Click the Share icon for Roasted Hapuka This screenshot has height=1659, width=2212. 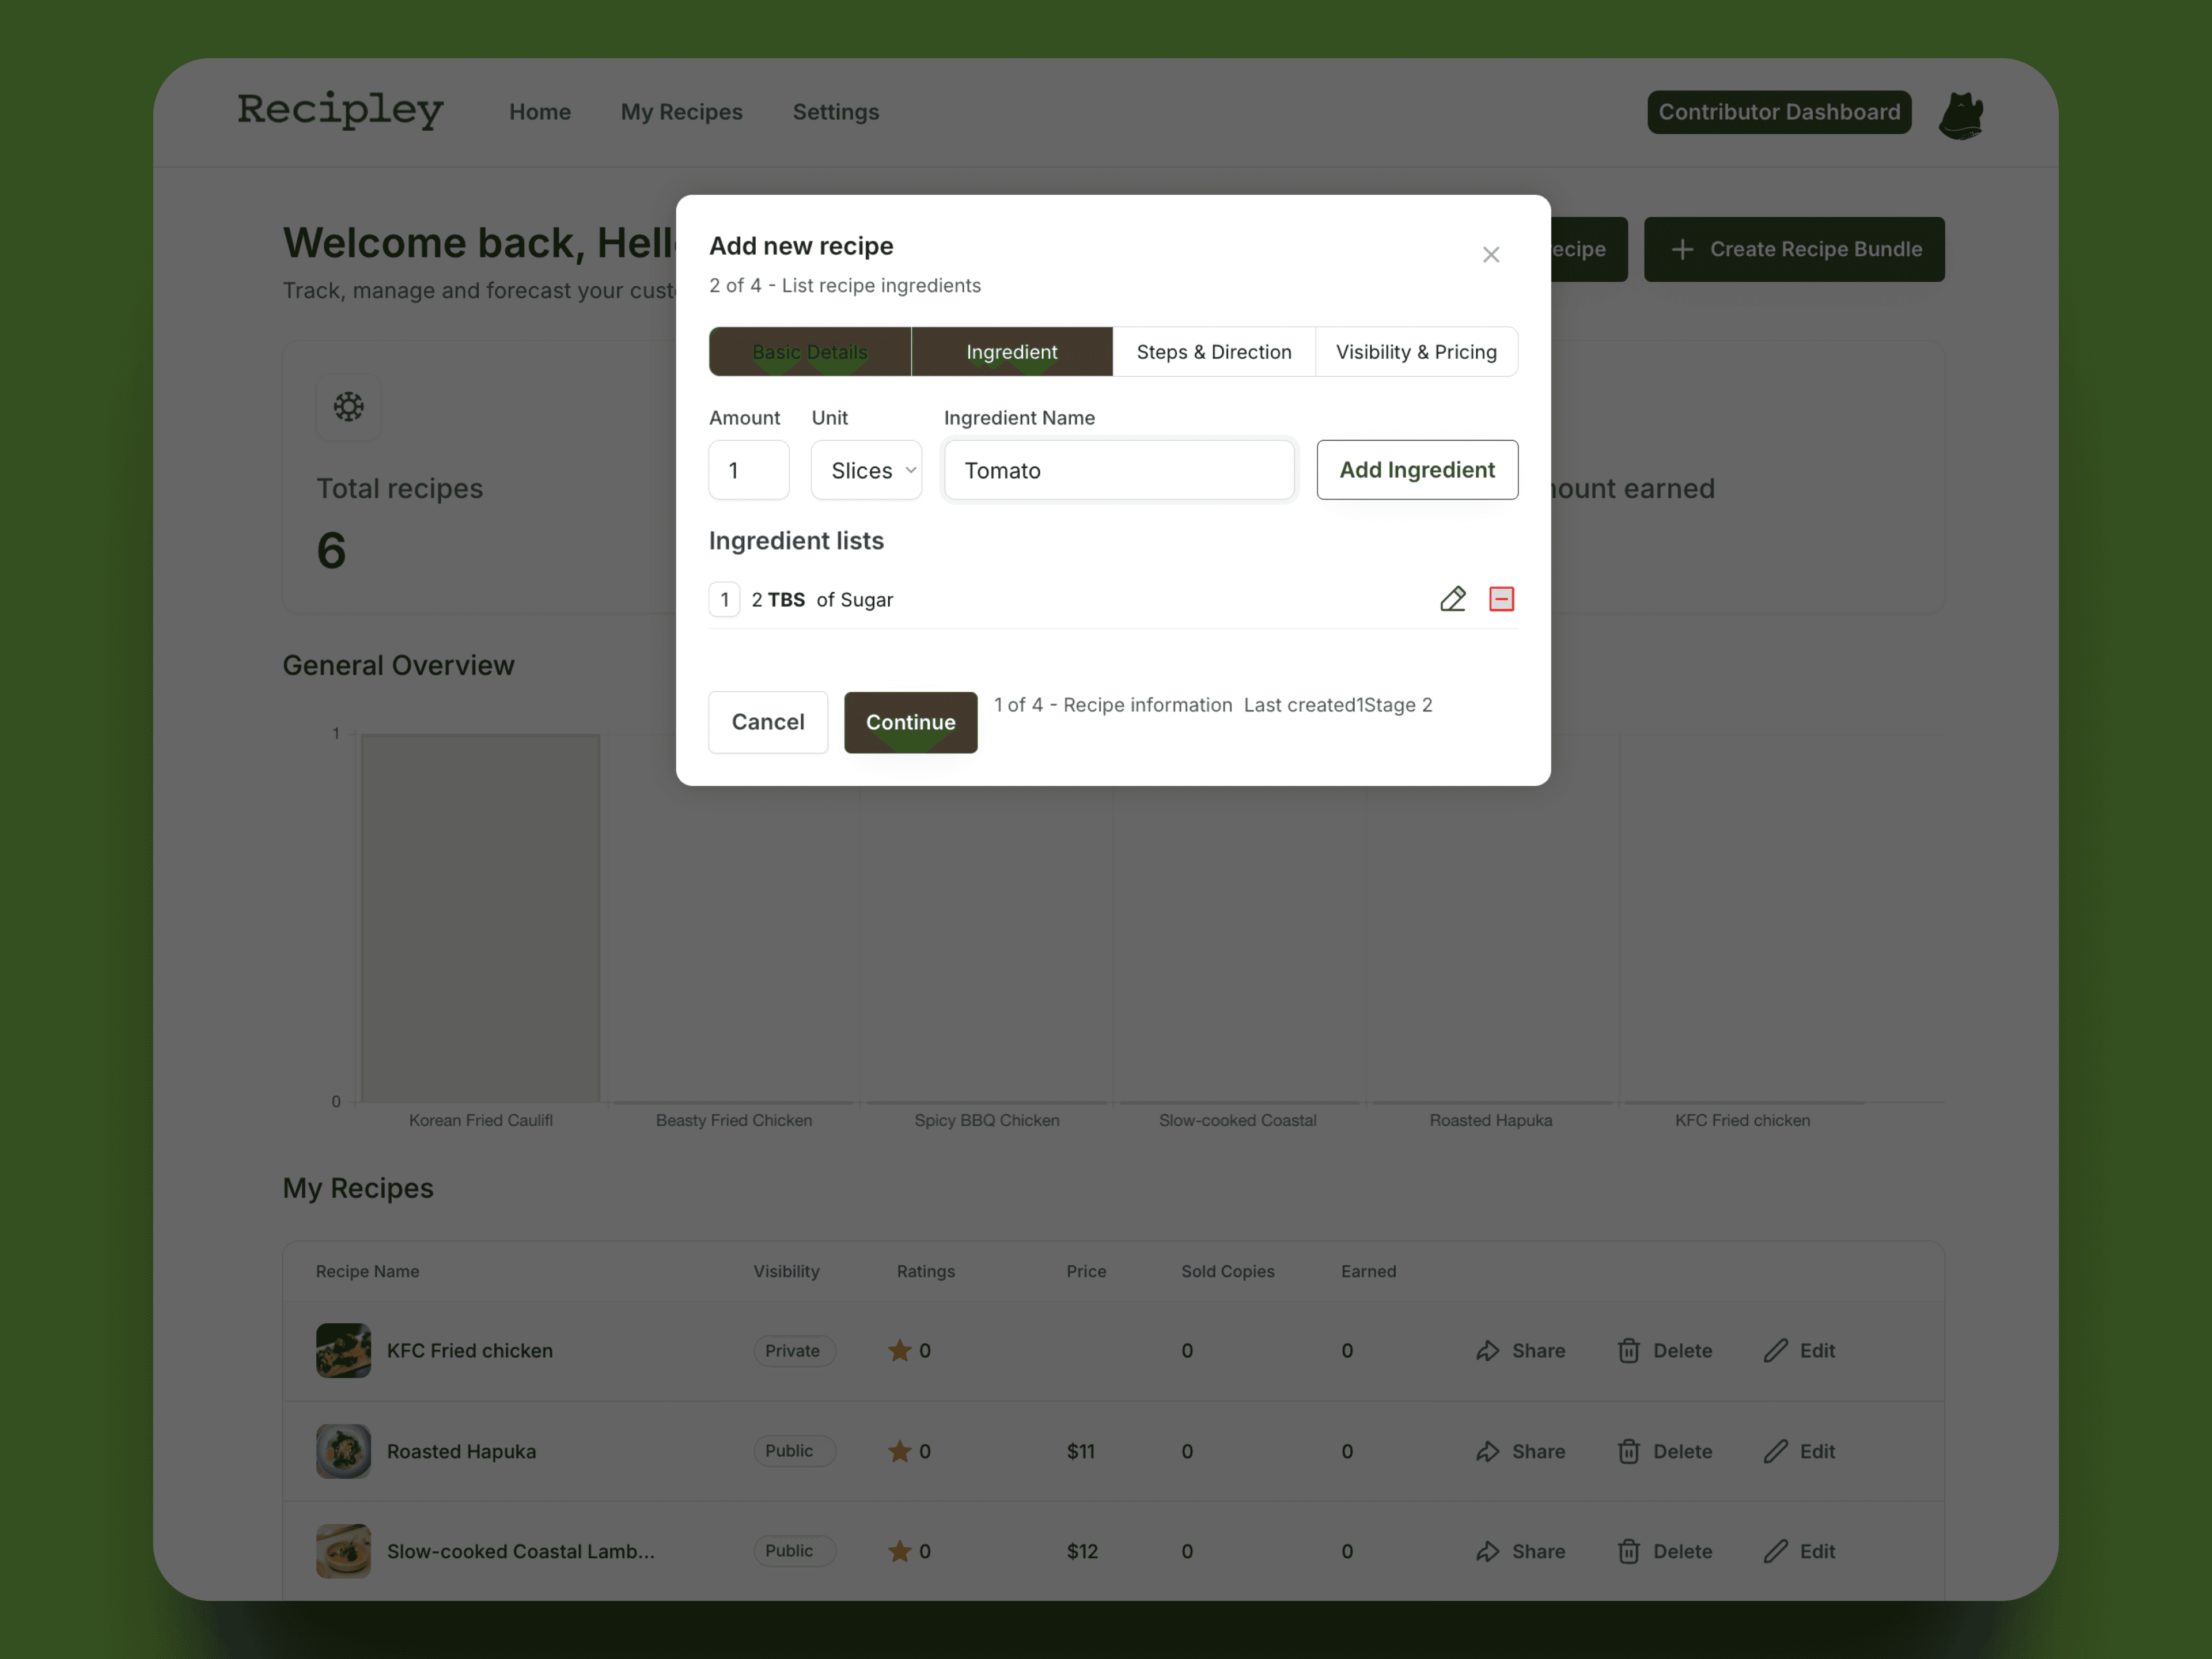pyautogui.click(x=1488, y=1451)
